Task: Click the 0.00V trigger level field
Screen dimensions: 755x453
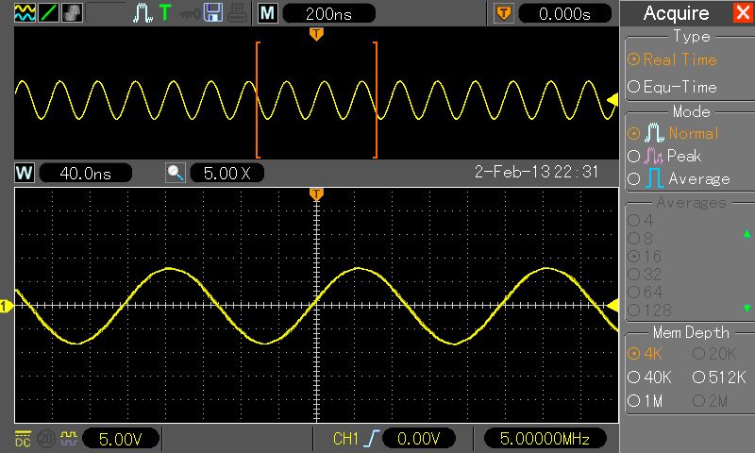Action: coord(419,439)
